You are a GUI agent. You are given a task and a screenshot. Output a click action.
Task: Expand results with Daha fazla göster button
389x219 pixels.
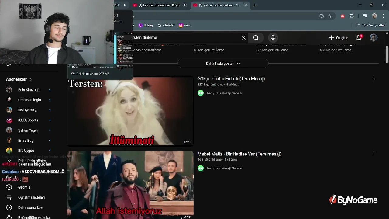tap(223, 63)
